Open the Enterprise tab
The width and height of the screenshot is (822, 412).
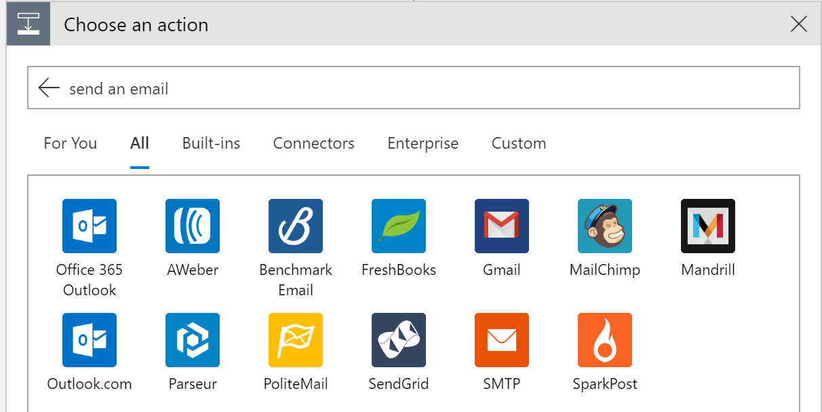(423, 143)
